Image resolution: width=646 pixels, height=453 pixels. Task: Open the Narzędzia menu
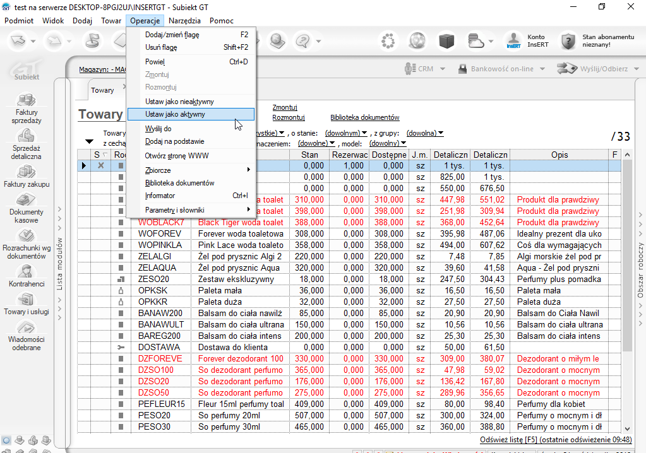click(184, 21)
